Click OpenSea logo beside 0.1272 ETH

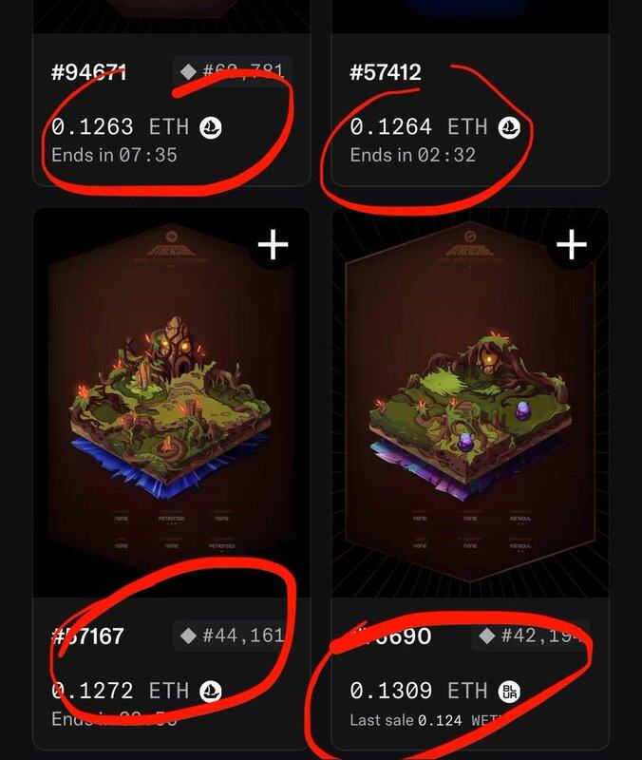211,691
